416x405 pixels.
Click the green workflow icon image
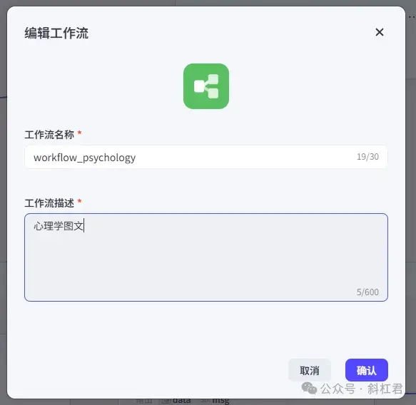[x=206, y=86]
